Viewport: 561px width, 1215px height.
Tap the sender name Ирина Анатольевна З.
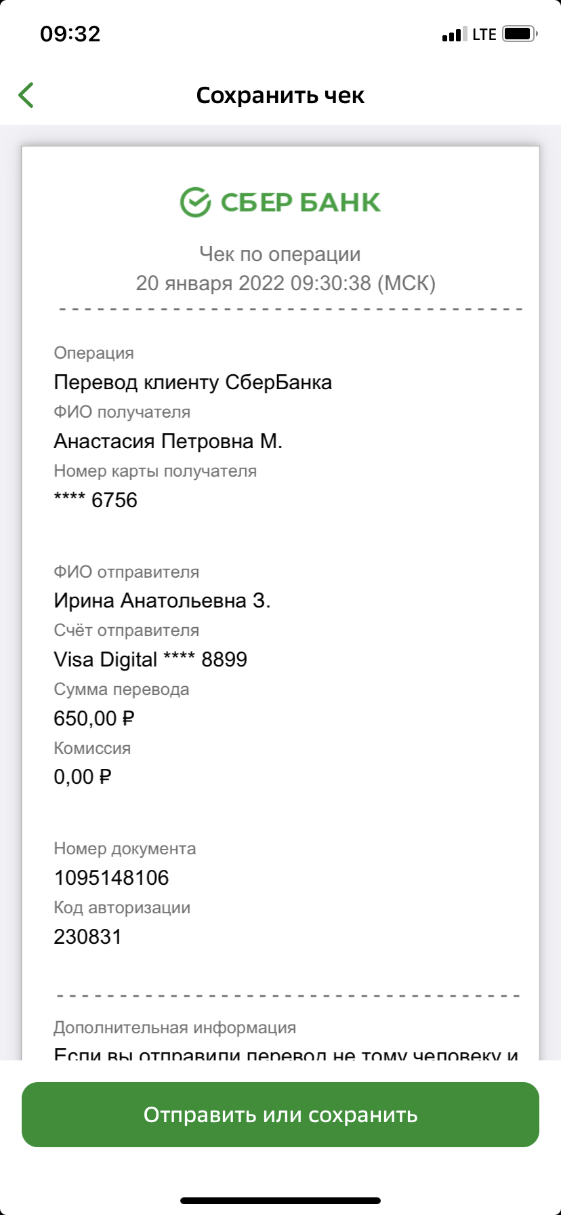pyautogui.click(x=162, y=601)
